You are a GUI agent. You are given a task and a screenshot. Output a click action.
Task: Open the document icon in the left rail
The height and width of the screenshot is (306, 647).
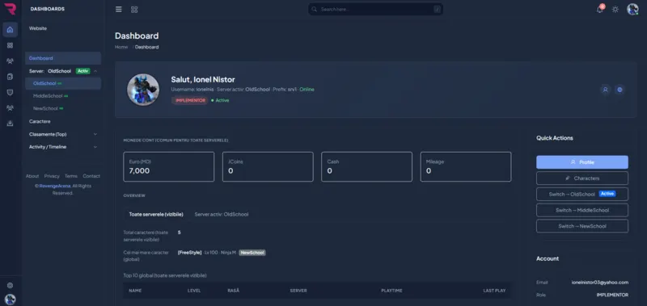10,77
